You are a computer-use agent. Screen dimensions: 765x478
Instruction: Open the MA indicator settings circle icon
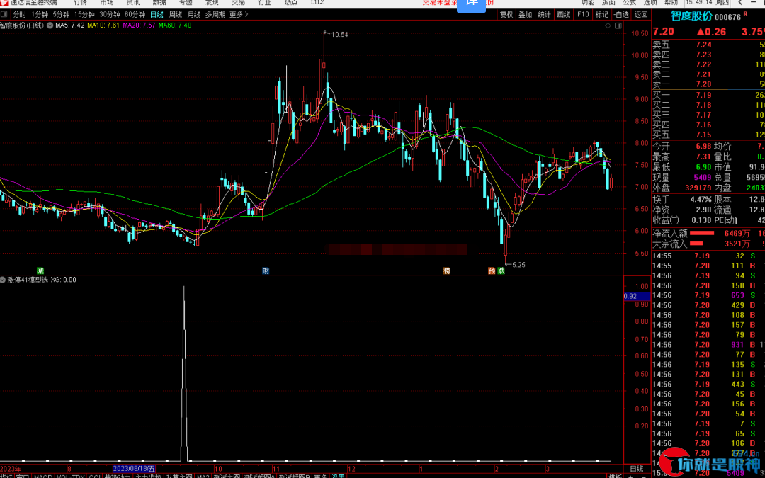[50, 25]
